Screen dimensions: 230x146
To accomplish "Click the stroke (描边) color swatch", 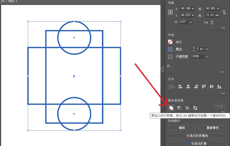I will [x=170, y=49].
